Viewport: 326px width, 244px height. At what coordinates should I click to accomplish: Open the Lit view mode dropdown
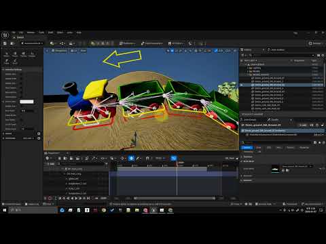tap(74, 51)
